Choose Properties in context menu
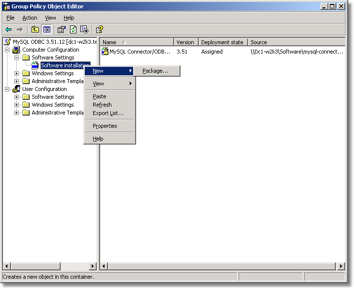 (109, 126)
